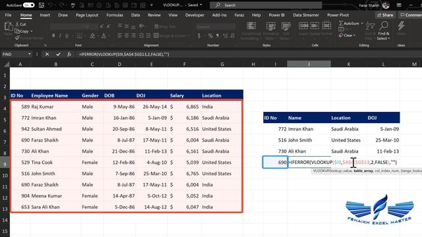
Task: Click the Ideas lightning icon
Action: [401, 26]
